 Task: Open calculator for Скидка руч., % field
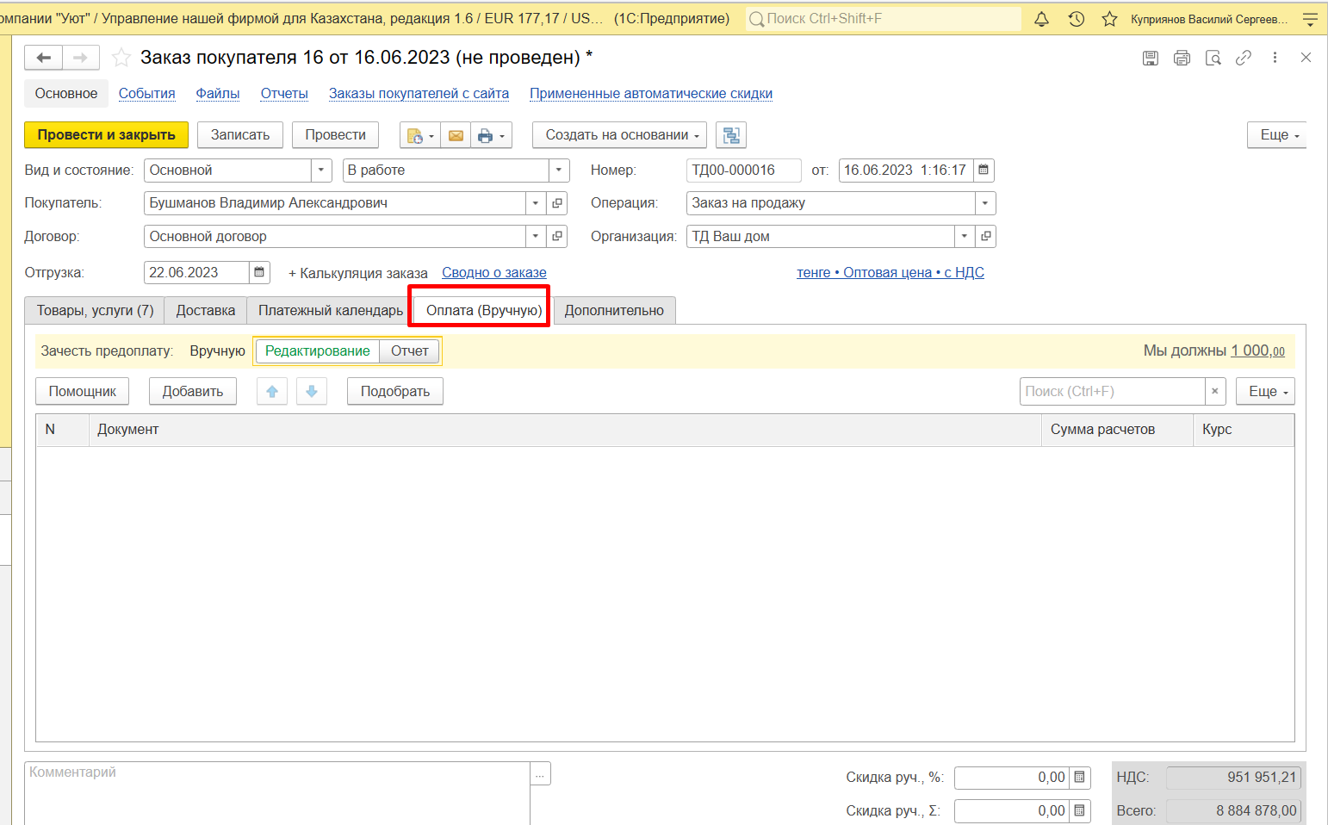[x=1079, y=778]
